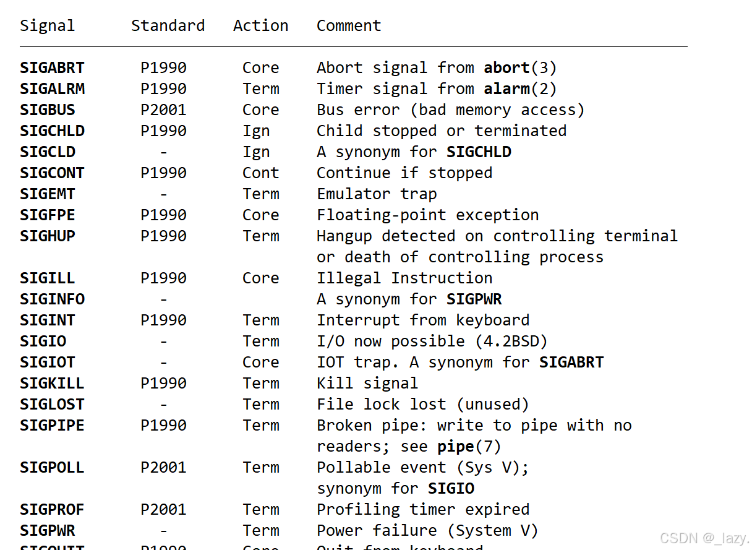
Task: Click the Action column header
Action: (x=260, y=25)
